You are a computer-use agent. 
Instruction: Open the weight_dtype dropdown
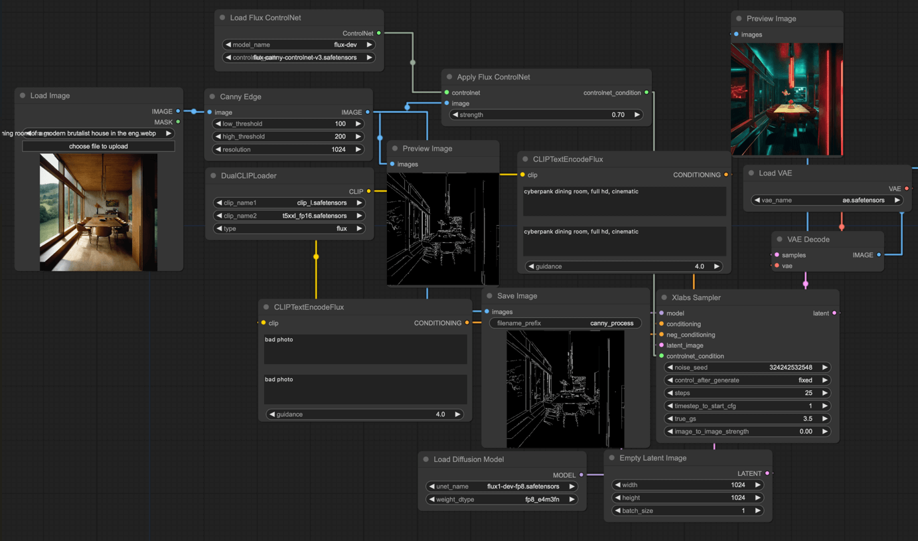click(x=501, y=499)
